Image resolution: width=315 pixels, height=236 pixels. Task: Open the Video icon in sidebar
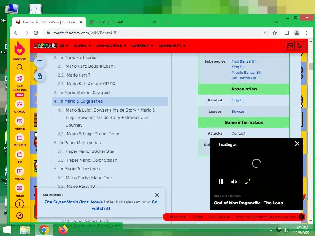19,171
